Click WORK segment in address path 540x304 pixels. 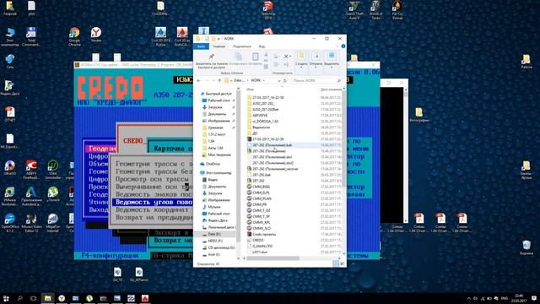tap(256, 81)
